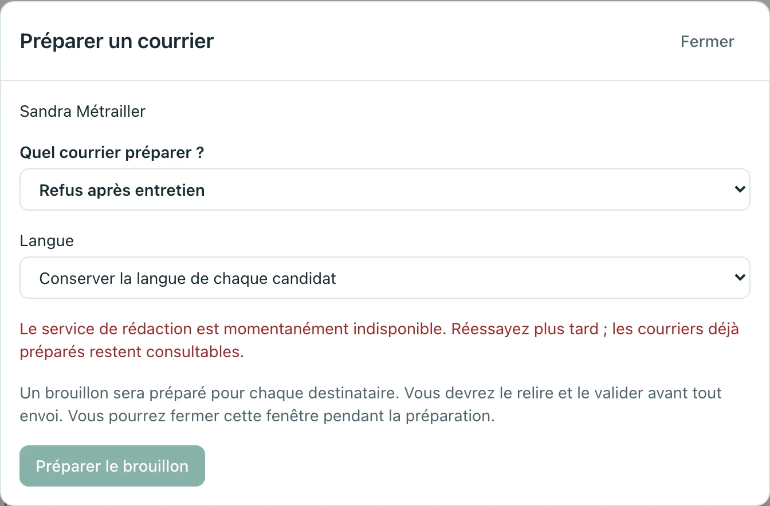The height and width of the screenshot is (506, 770).
Task: Click the chevron arrow of the Langue selector
Action: pos(740,278)
